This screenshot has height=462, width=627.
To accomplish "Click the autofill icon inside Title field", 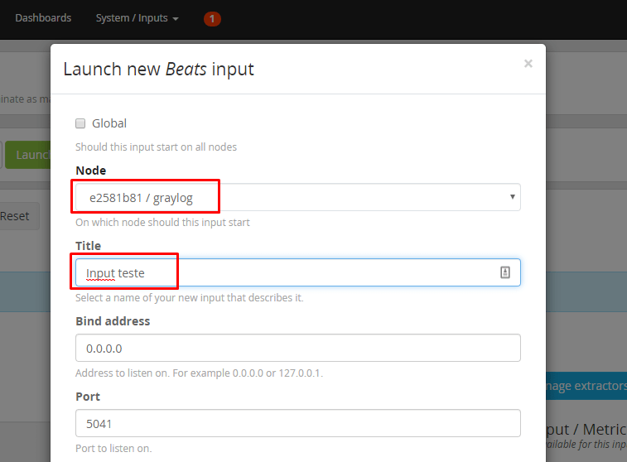I will [x=504, y=272].
